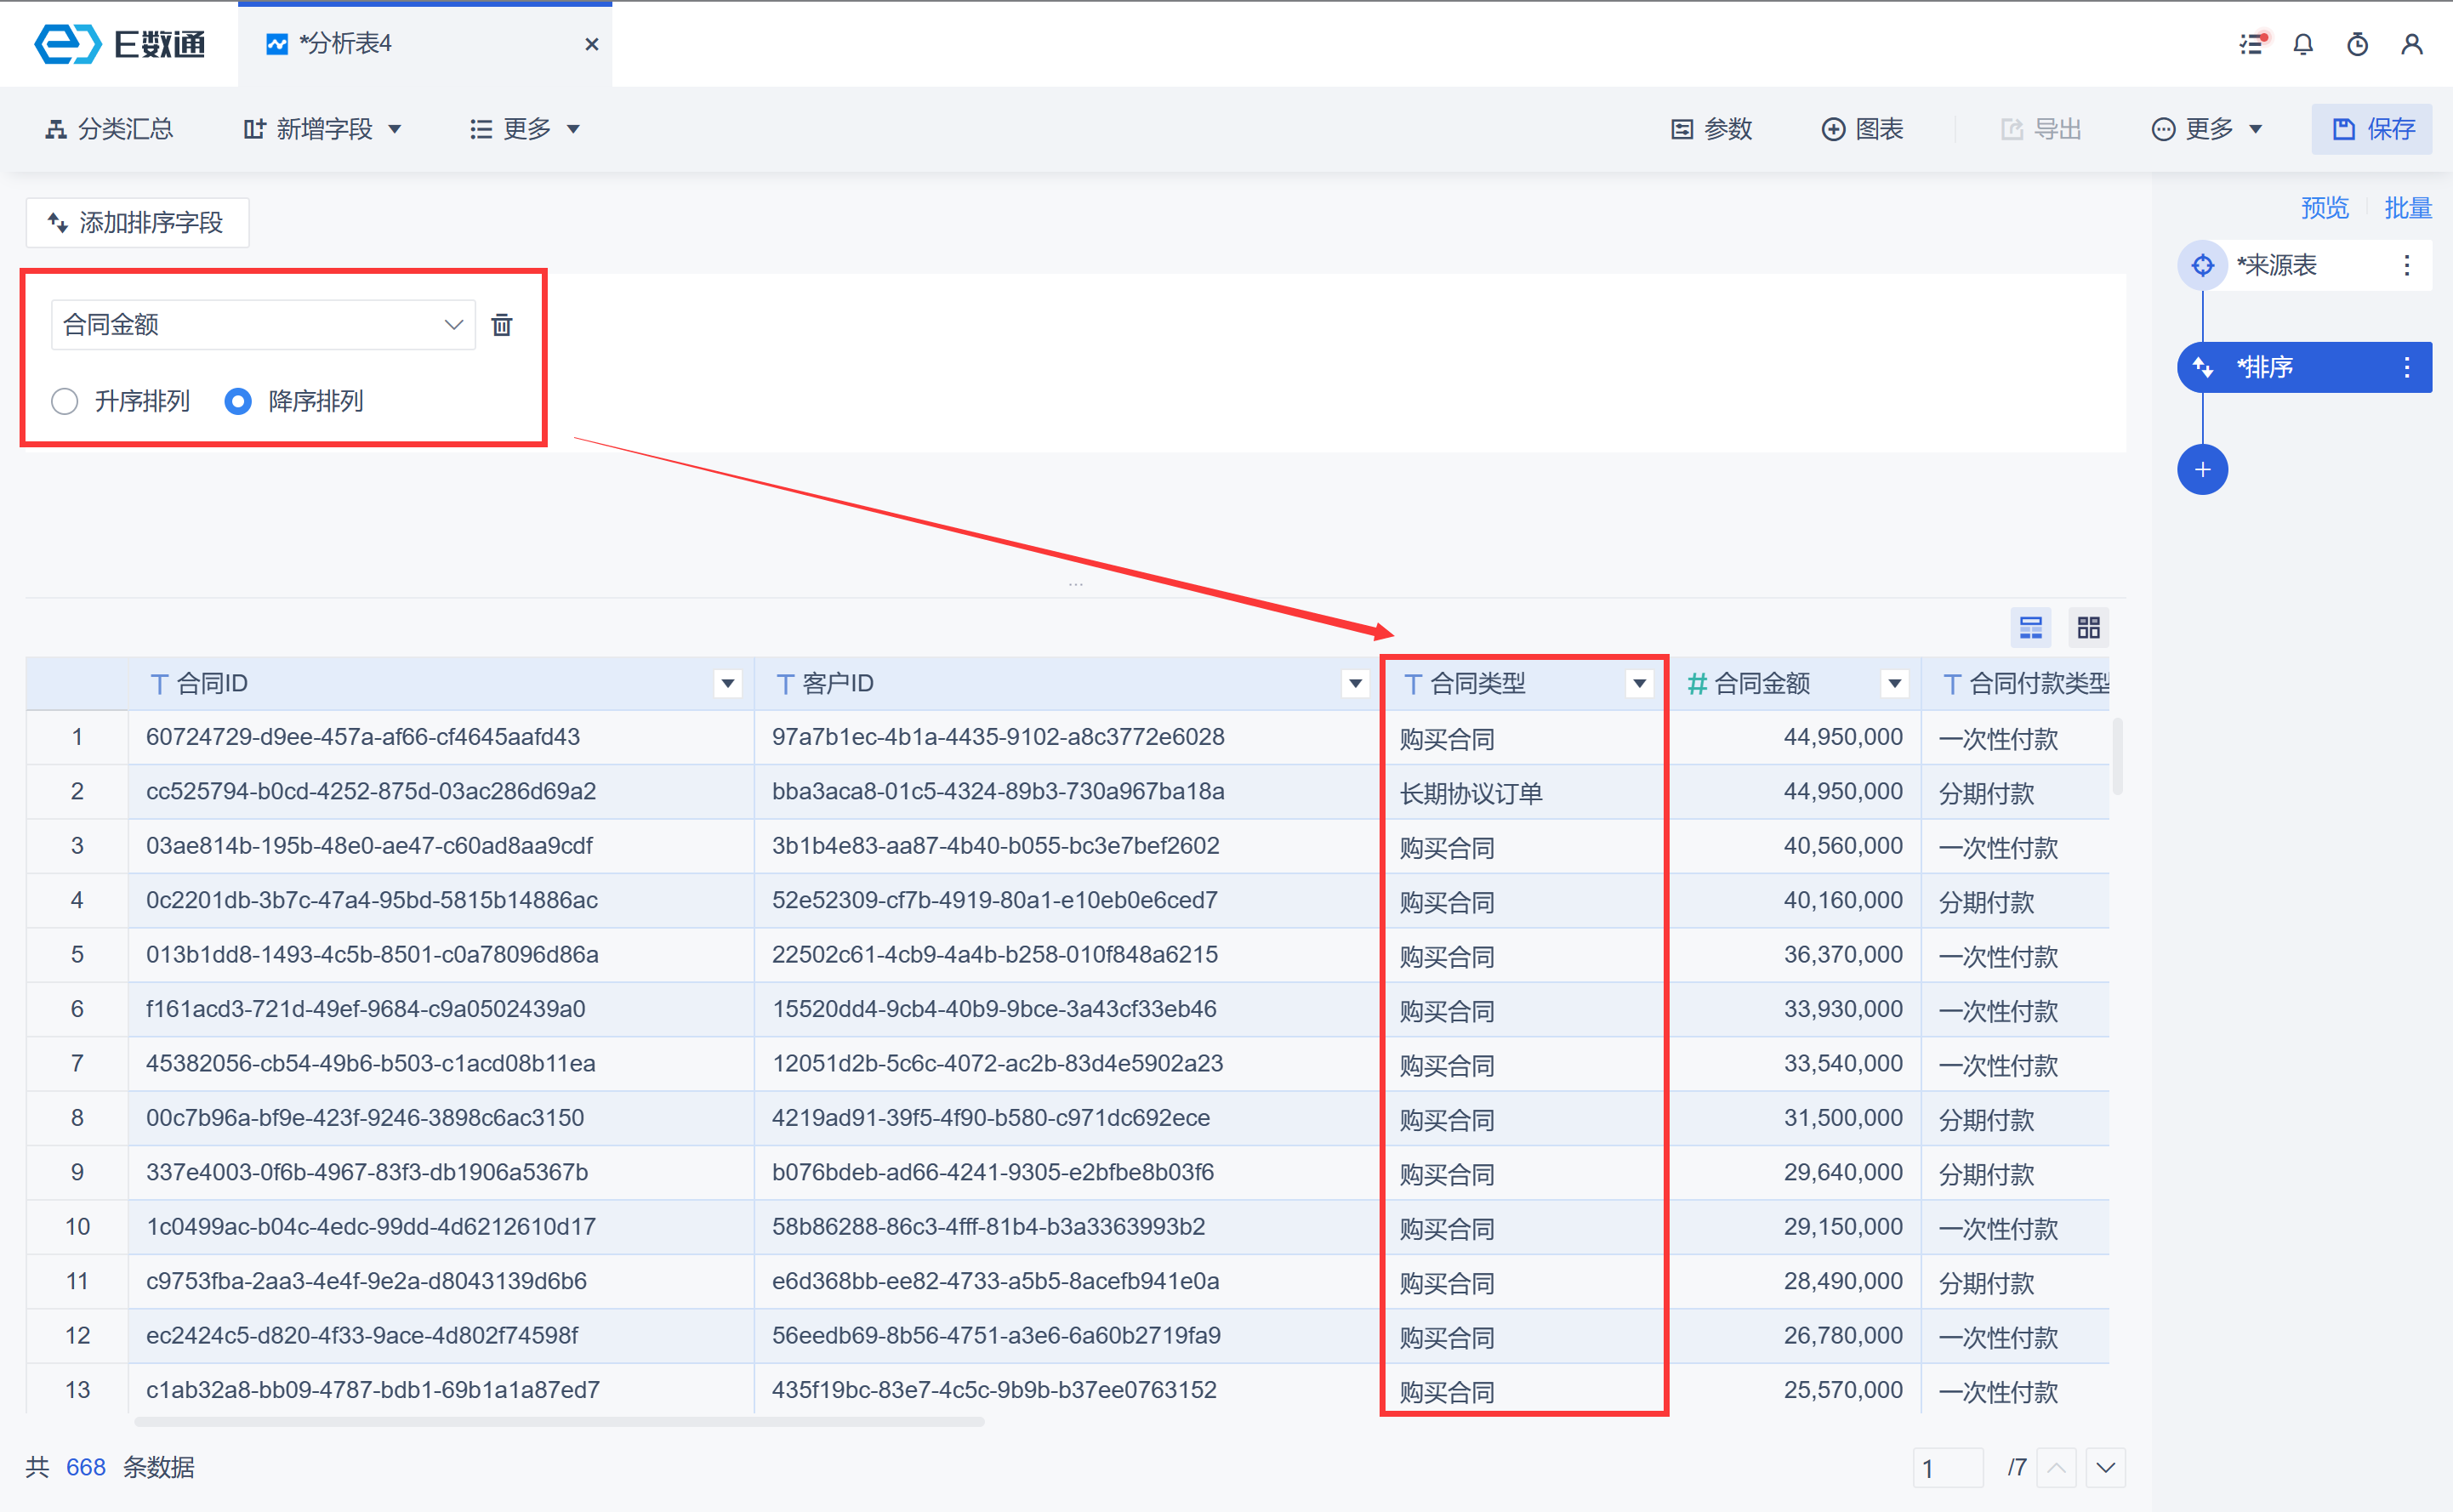Switch to table list view icon

point(2030,628)
